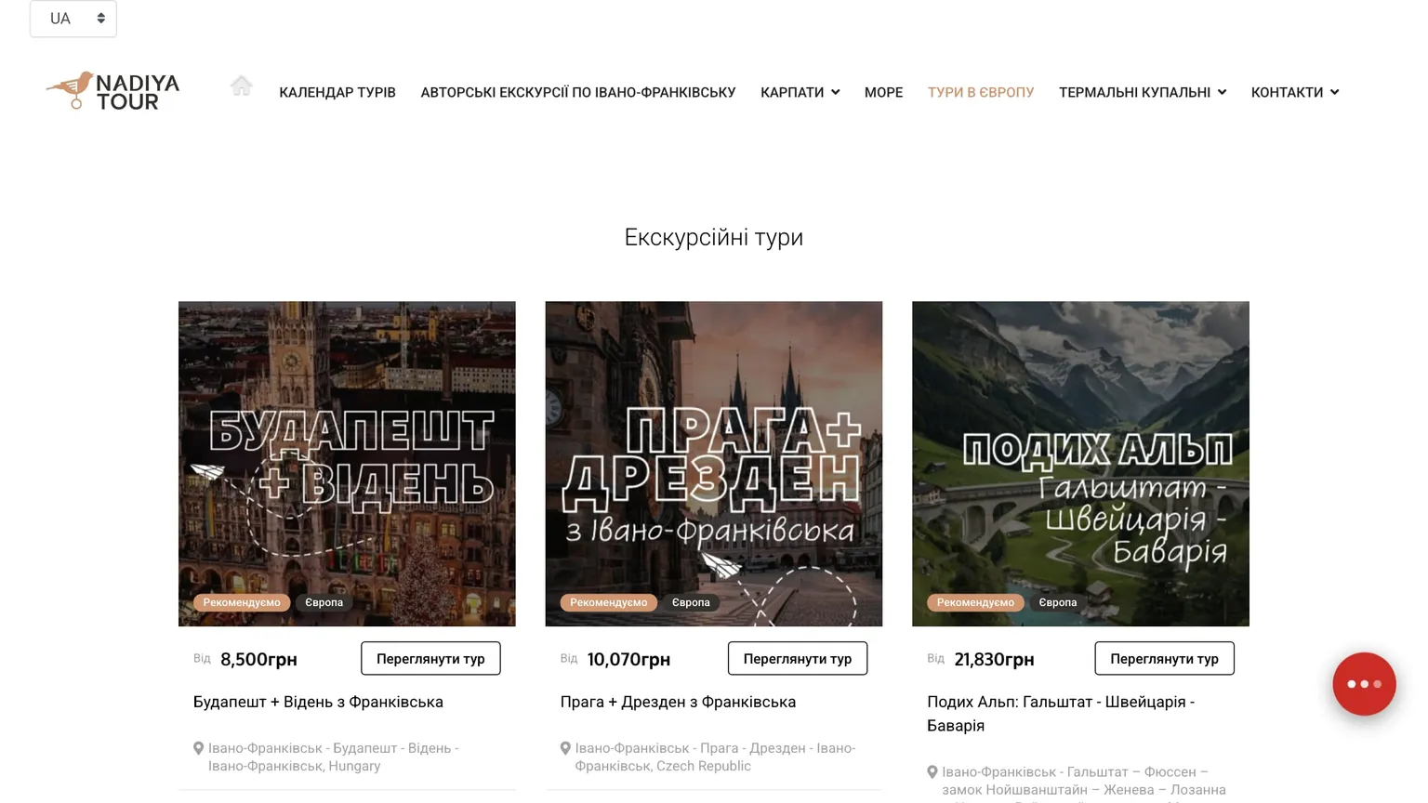Click the price 21,830грн
The height and width of the screenshot is (803, 1428).
pyautogui.click(x=994, y=659)
